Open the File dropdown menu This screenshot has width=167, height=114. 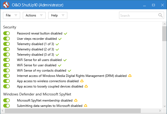(x=11, y=15)
